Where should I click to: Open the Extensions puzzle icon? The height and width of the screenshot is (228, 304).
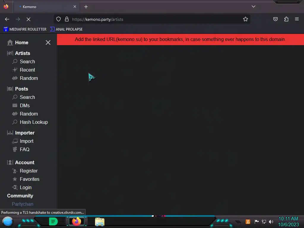pyautogui.click(x=286, y=19)
